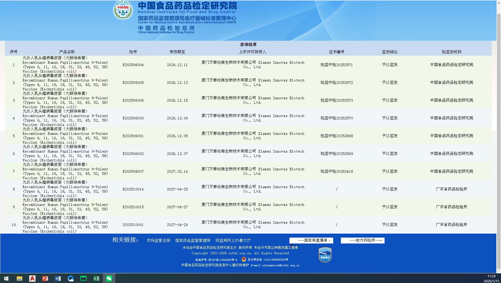Click the 批号 column header
This screenshot has height=283, width=501.
click(133, 52)
